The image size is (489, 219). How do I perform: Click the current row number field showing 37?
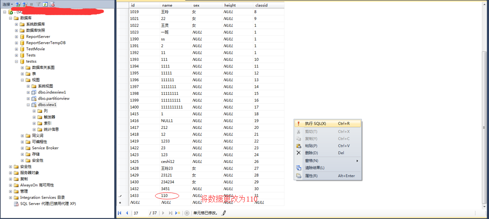coord(140,213)
